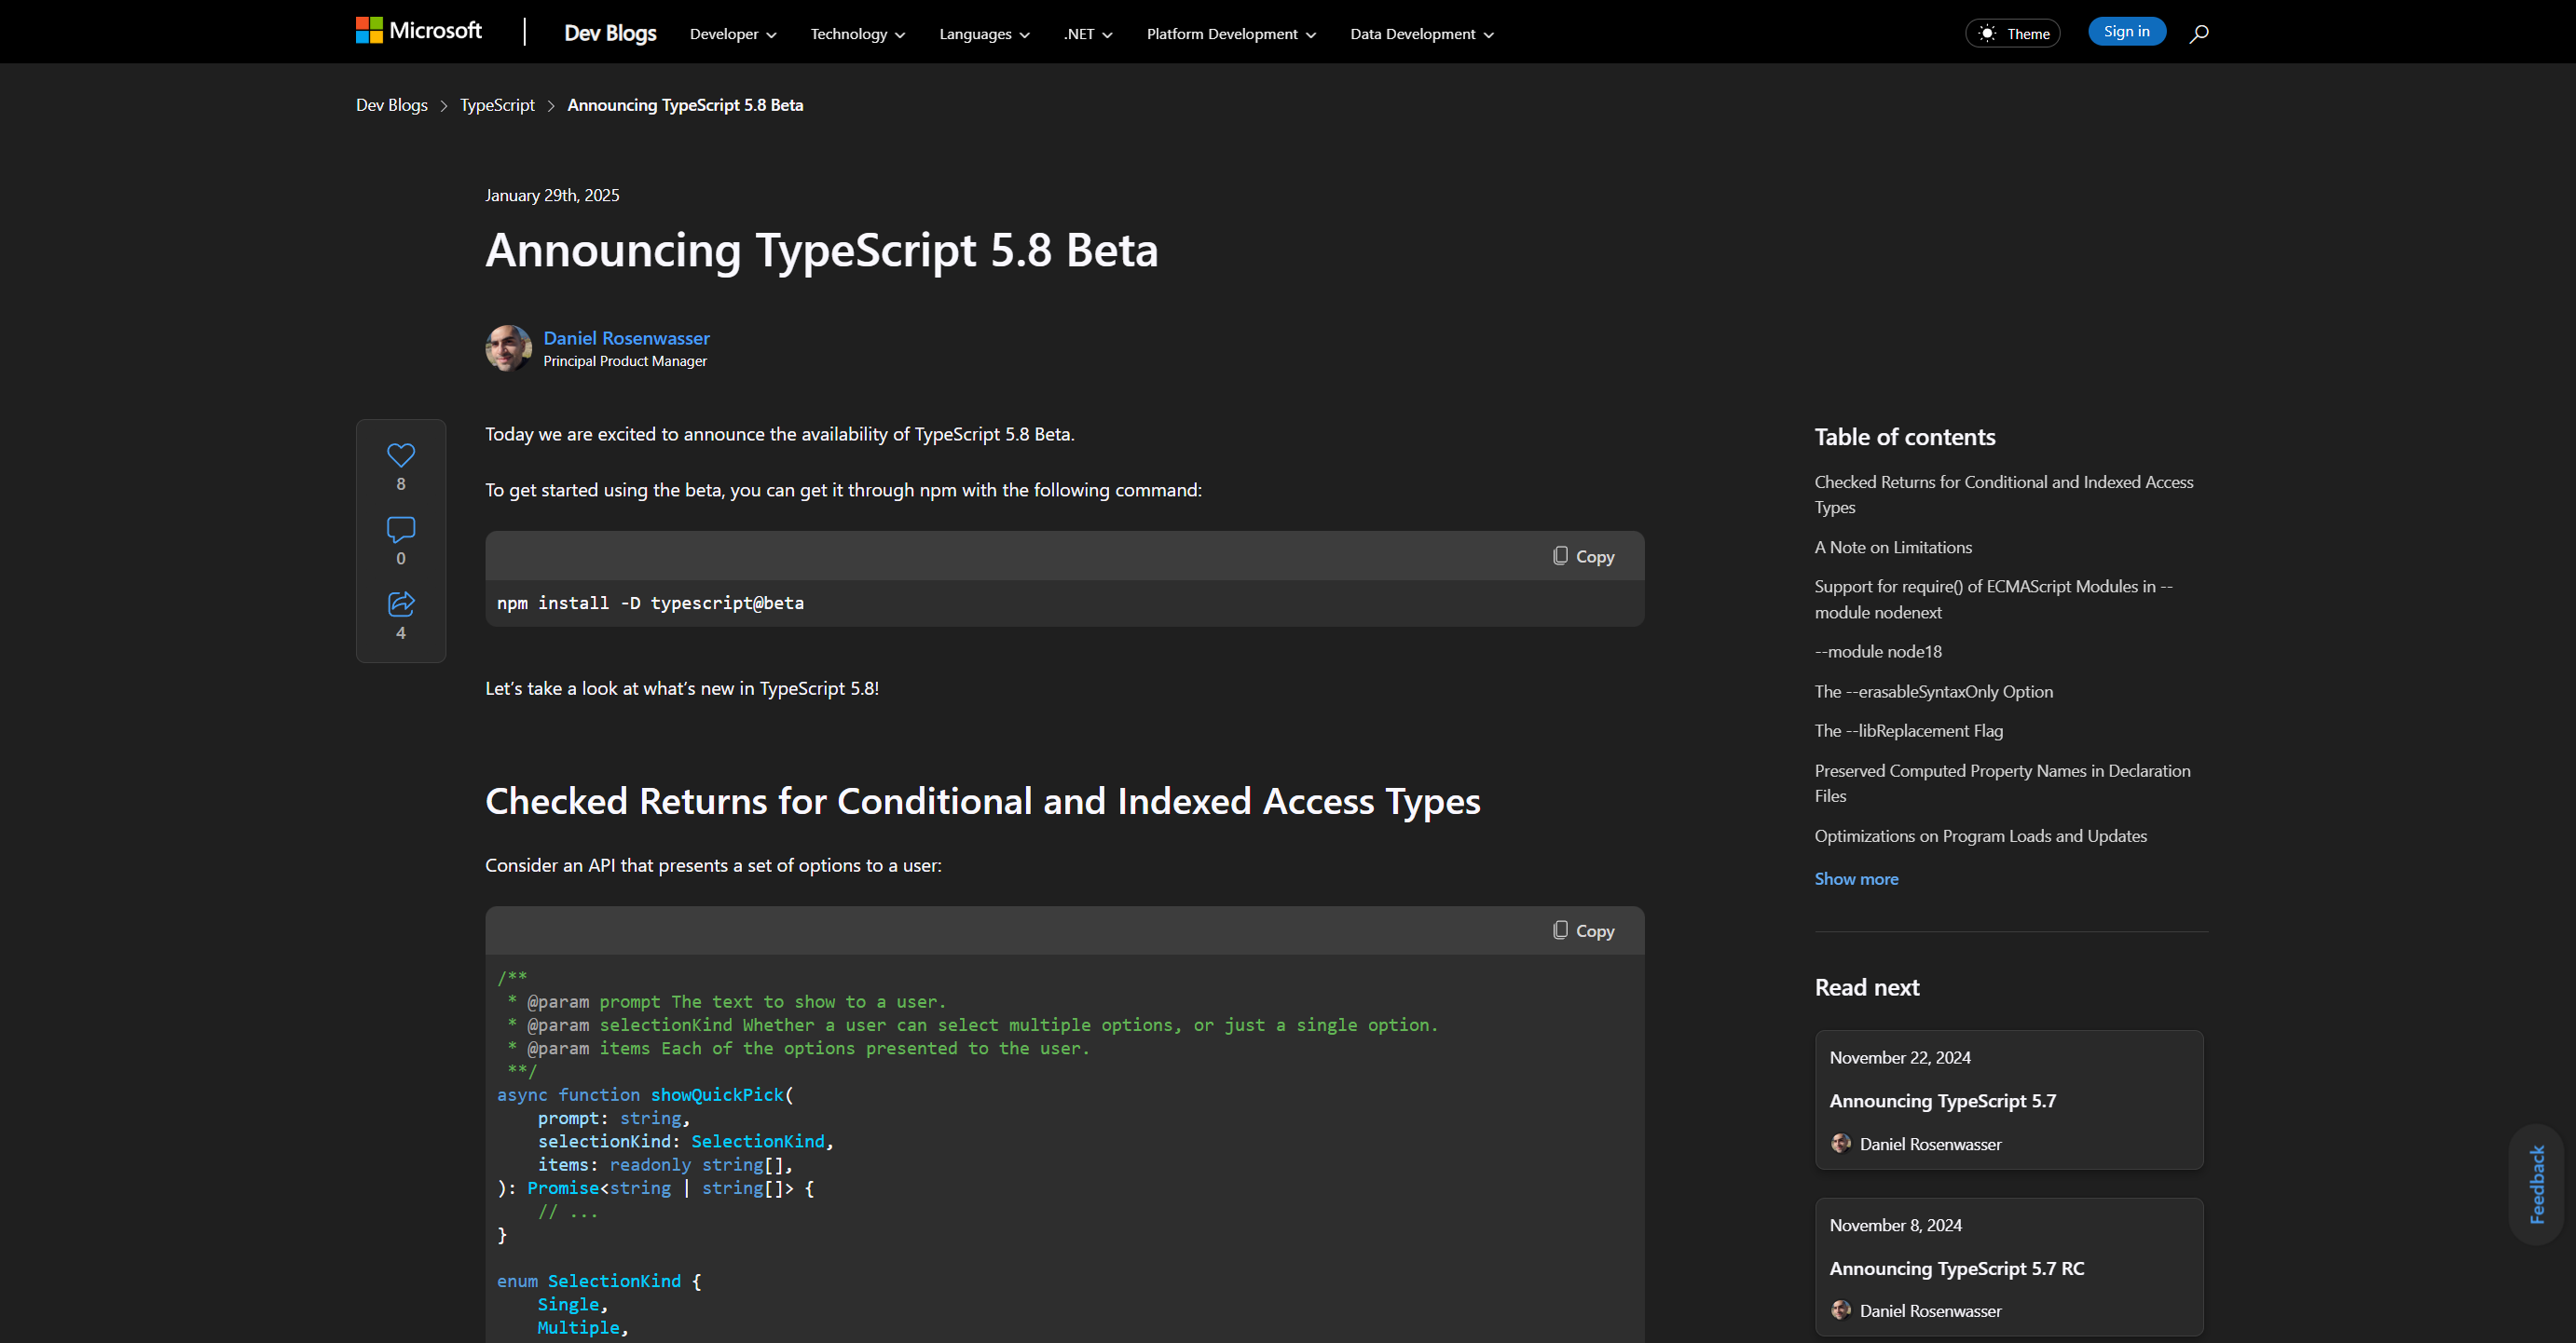Share the post using share icon
The image size is (2576, 1343).
tap(401, 604)
